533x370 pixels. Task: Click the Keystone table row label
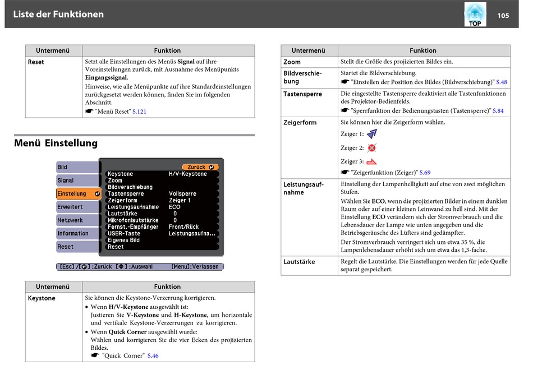[42, 298]
